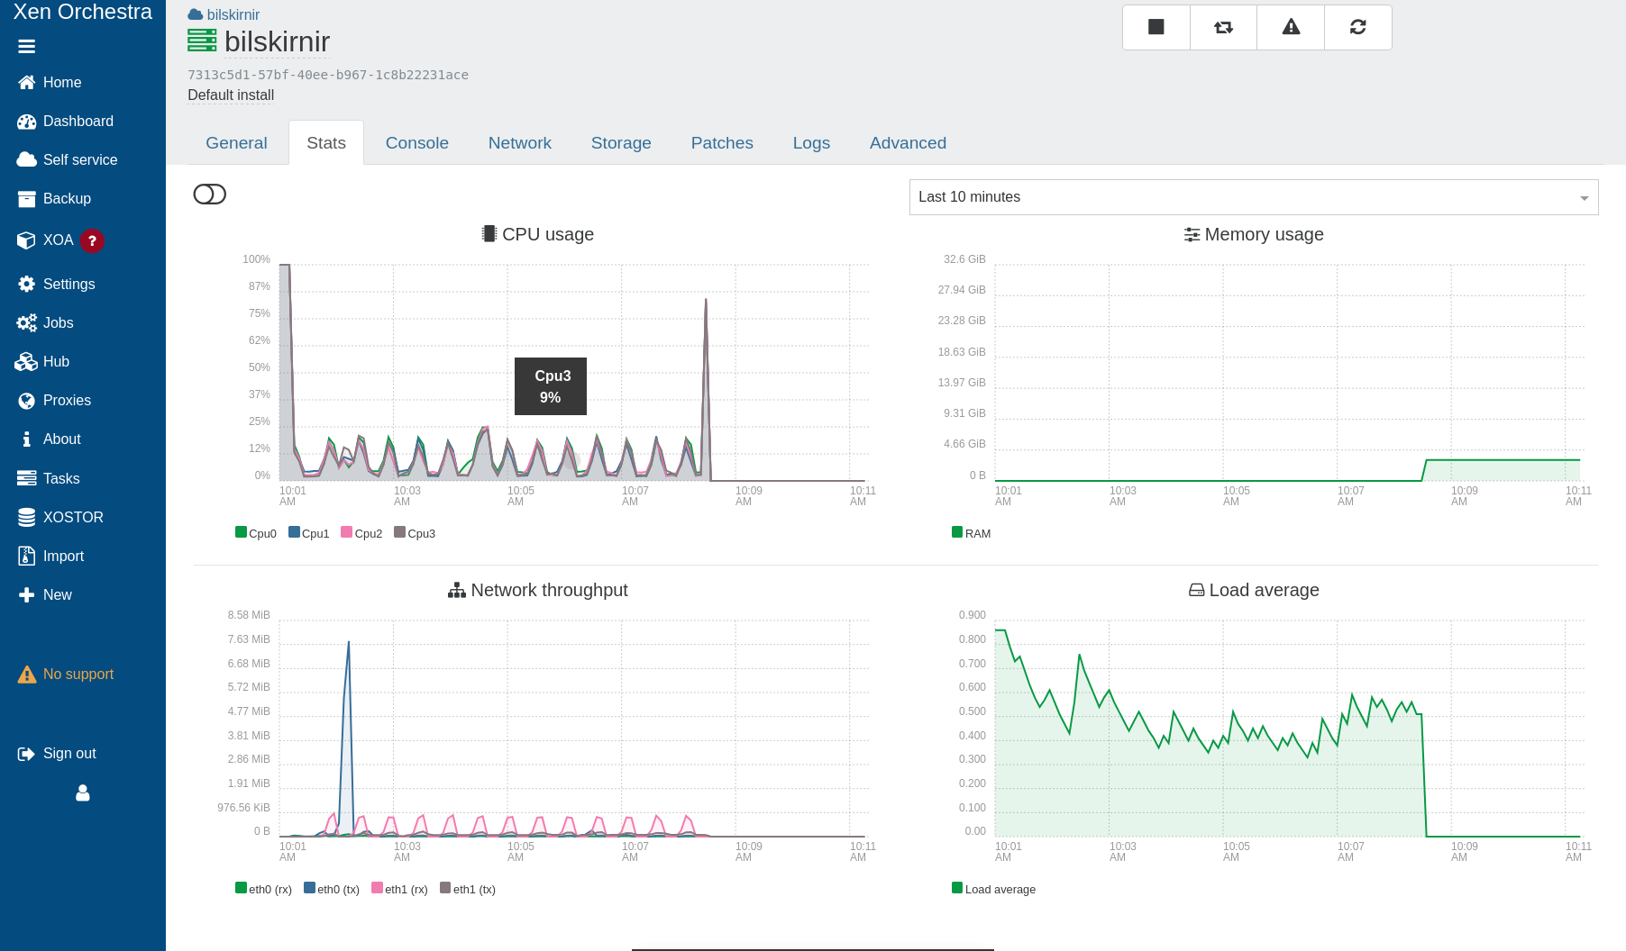Click the green host server icon beside bilskirnir

(202, 41)
